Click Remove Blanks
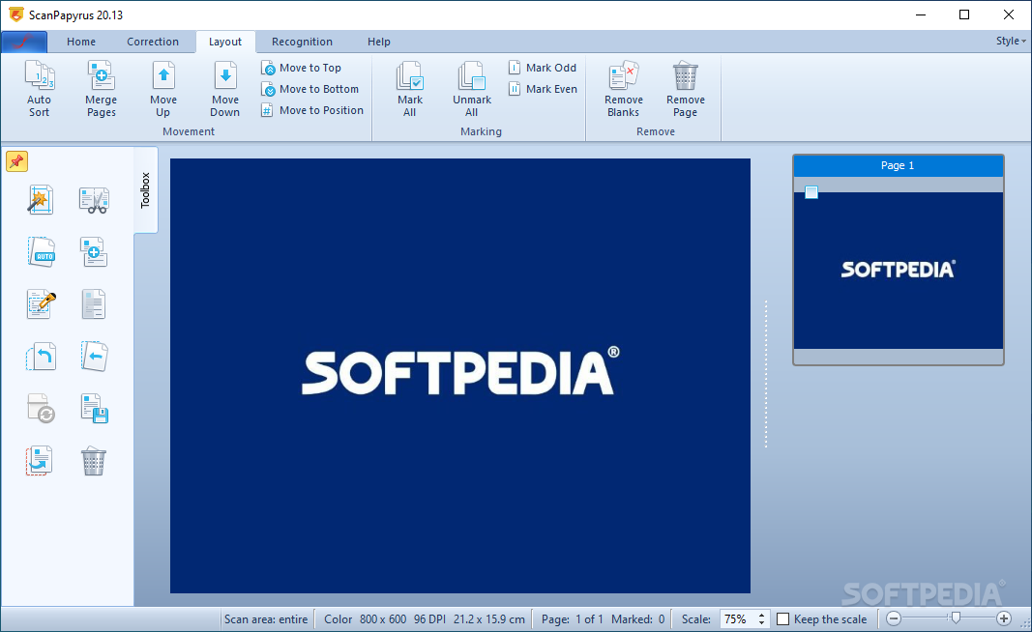 623,89
